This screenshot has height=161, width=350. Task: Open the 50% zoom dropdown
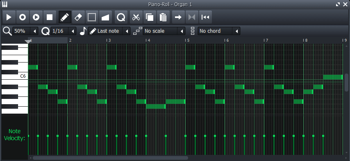pyautogui.click(x=25, y=31)
